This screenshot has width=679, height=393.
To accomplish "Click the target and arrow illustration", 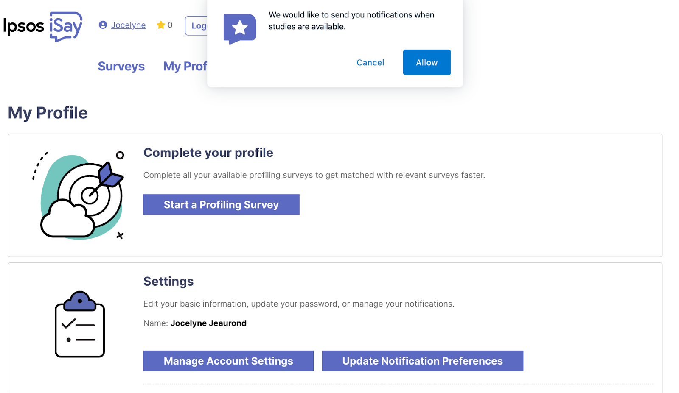I will tap(79, 195).
